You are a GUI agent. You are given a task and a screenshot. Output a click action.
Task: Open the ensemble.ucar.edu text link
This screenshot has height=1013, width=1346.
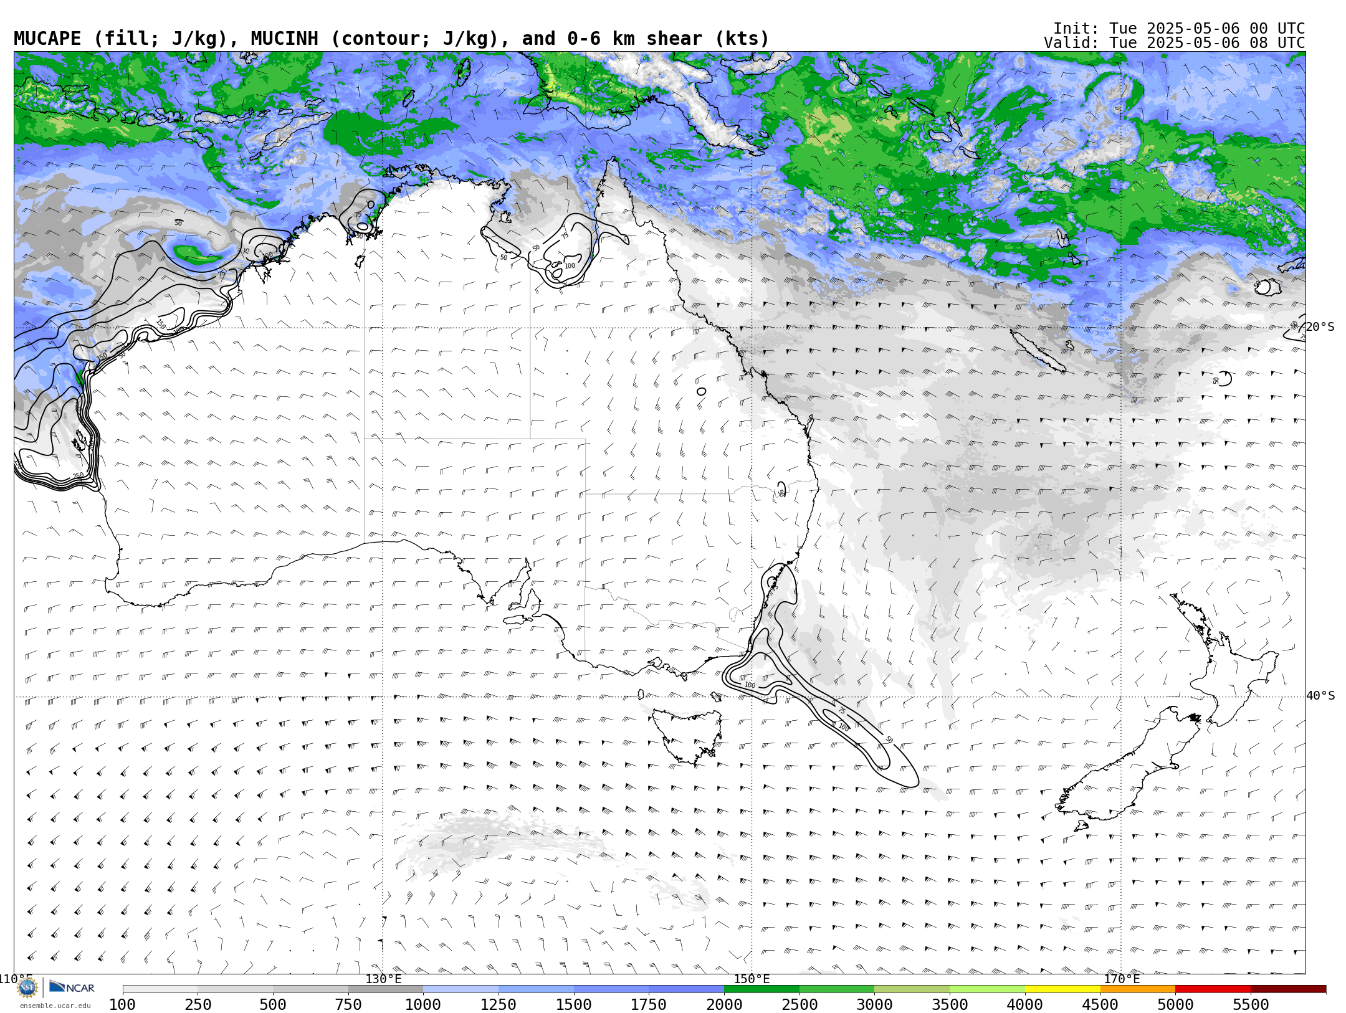point(55,1006)
